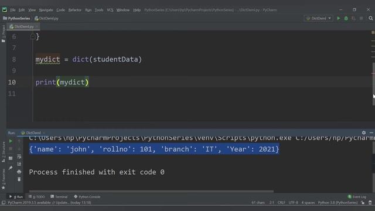
Task: Rerun program using Run panel green arrow
Action: pyautogui.click(x=11, y=141)
